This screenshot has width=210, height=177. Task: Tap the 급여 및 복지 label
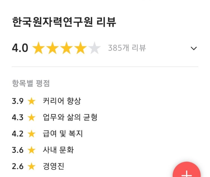[63, 134]
